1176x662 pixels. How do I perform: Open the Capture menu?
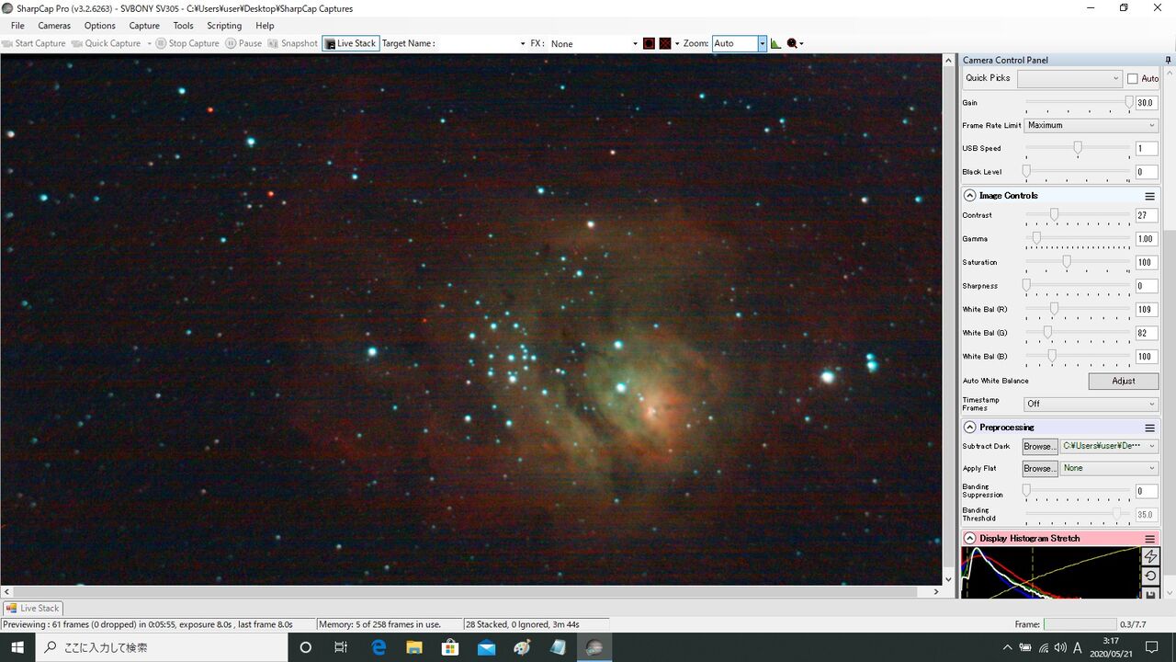pos(144,26)
